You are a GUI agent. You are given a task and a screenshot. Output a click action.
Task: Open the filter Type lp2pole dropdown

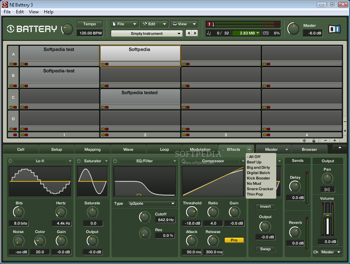point(152,204)
